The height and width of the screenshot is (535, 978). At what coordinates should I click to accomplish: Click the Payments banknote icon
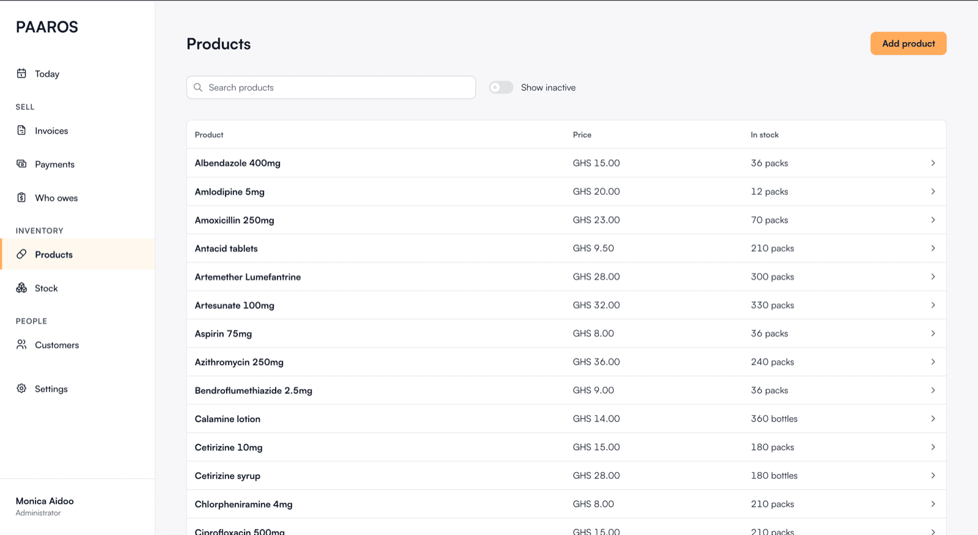[x=21, y=164]
